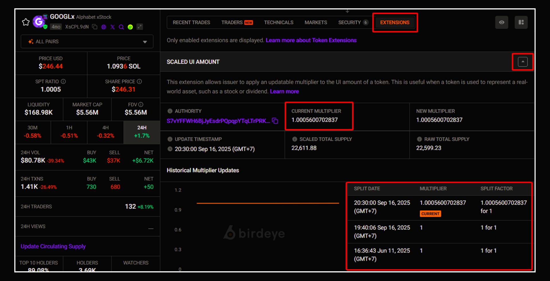Screen dimensions: 550x281
Task: Click the AUTHORITY info icon
Action: click(x=170, y=111)
